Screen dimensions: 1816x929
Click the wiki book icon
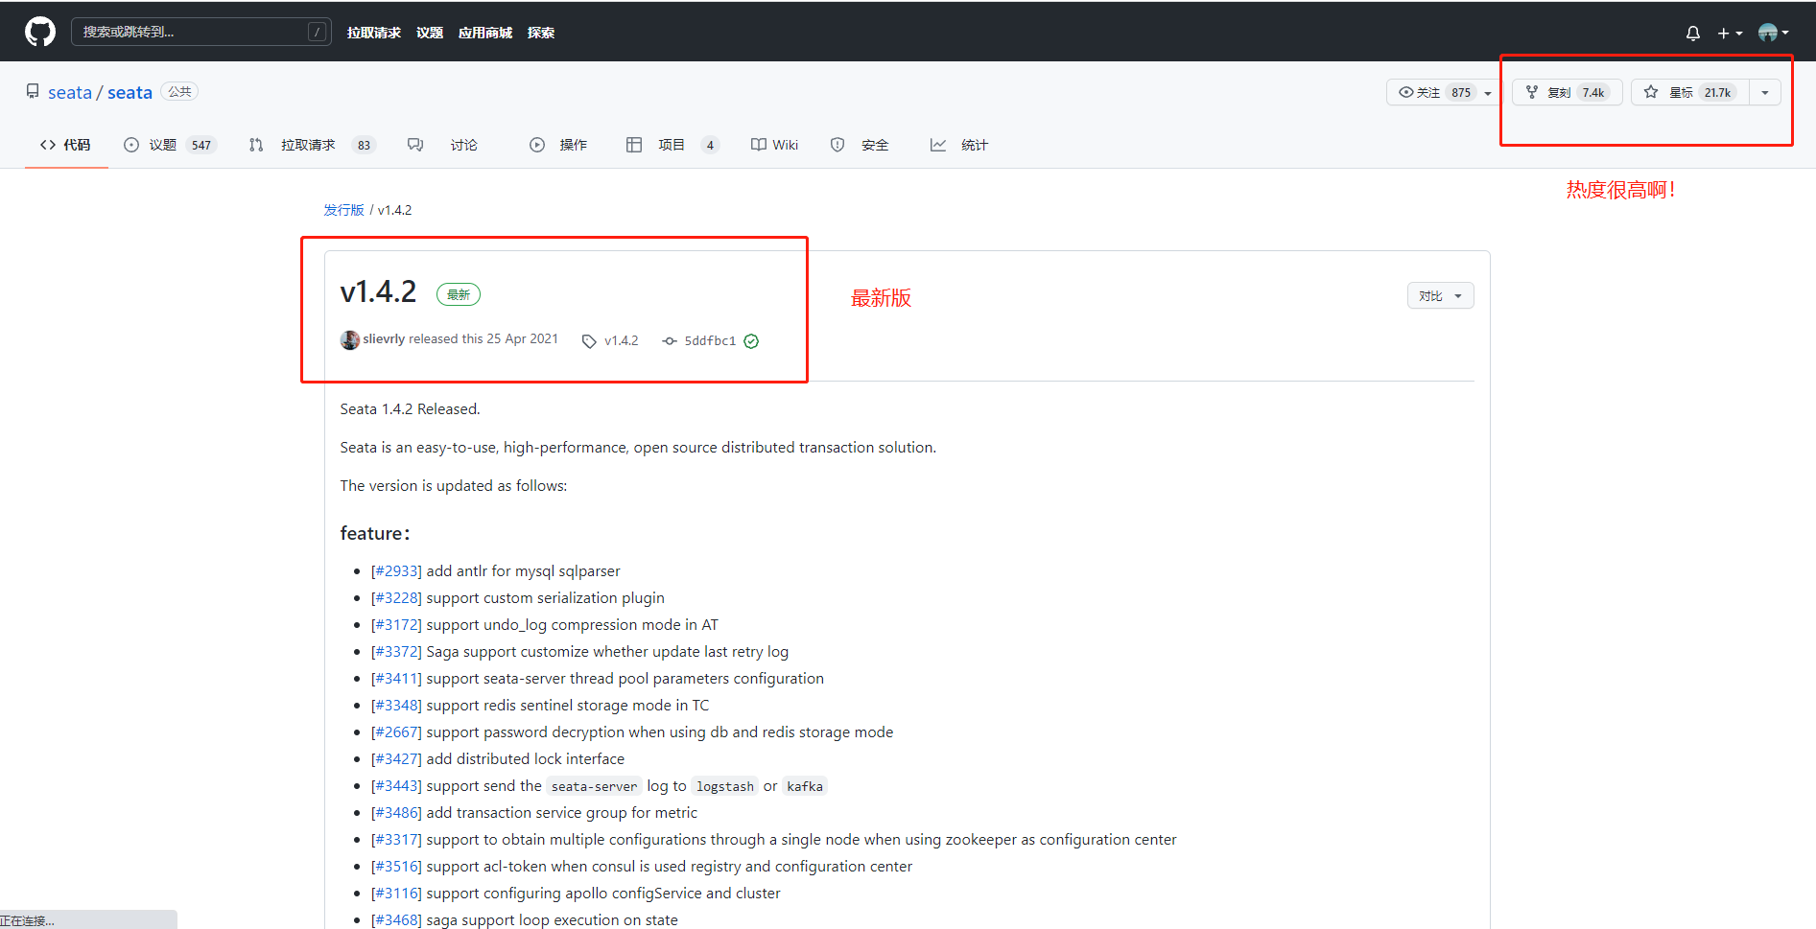click(x=759, y=145)
